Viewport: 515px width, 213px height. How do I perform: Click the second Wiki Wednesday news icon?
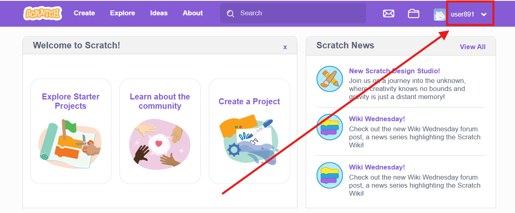pyautogui.click(x=330, y=175)
